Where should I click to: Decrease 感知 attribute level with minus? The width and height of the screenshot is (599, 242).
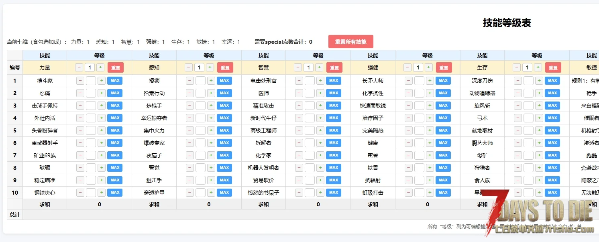pyautogui.click(x=188, y=67)
